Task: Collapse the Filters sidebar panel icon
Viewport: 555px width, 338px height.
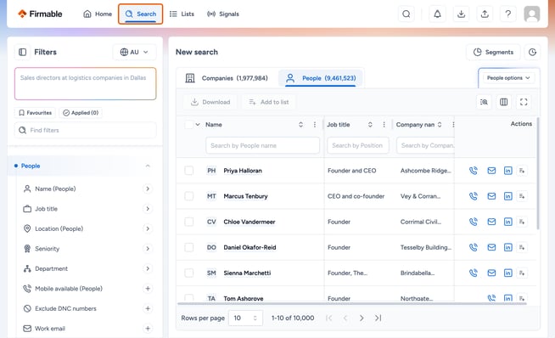Action: point(23,52)
